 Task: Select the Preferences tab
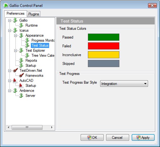tap(15, 13)
